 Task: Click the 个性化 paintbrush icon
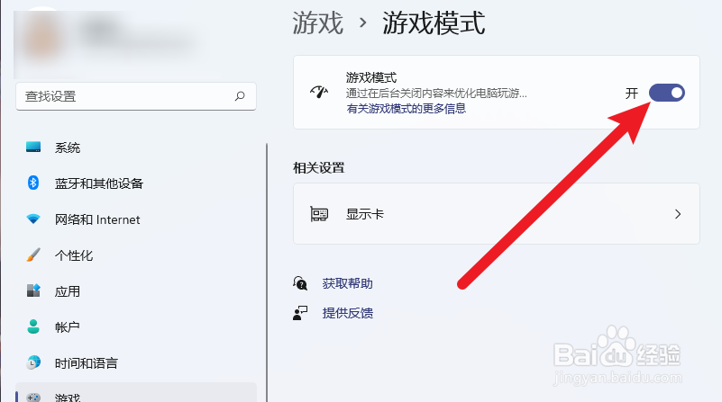coord(33,255)
